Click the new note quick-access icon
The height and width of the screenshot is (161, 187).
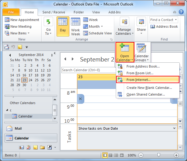point(20,47)
